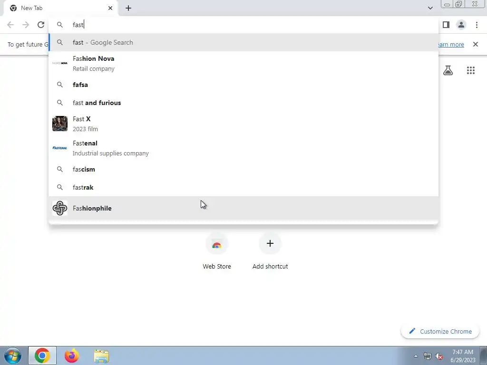487x365 pixels.
Task: Open the tab search dropdown chevron
Action: (430, 8)
